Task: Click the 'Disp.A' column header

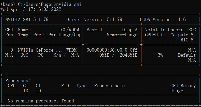Action: pos(130,30)
